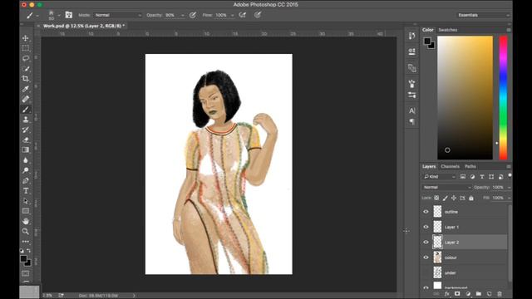Open layer Opacity 100% arrow
Viewport: 532px width, 299px height.
click(x=509, y=188)
